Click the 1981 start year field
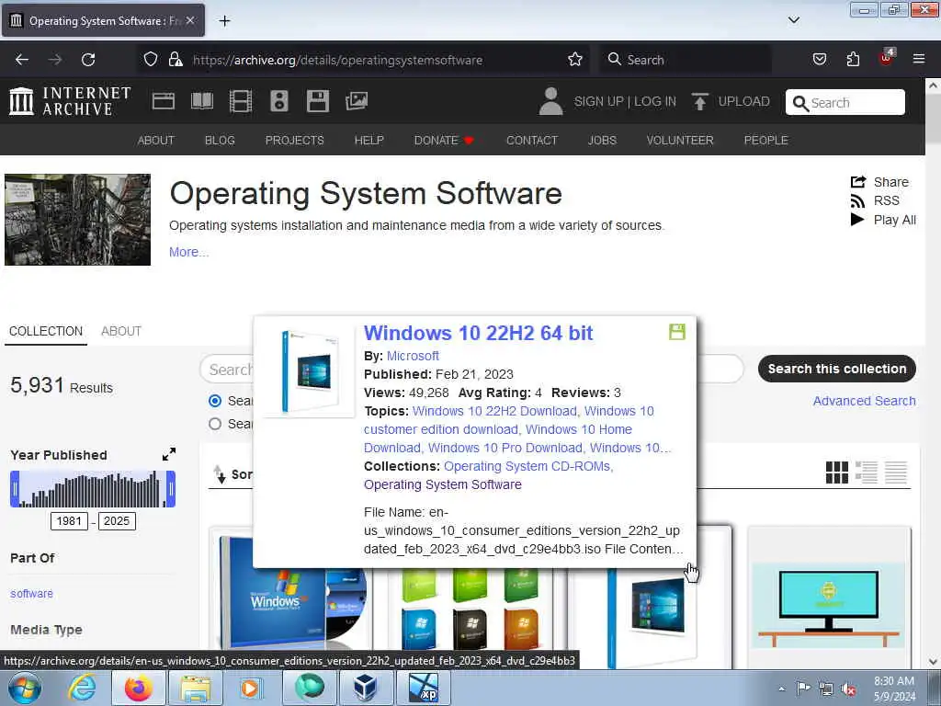This screenshot has width=941, height=706. click(x=69, y=521)
